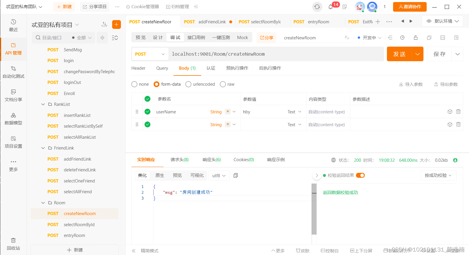Switch to the Header tab
This screenshot has width=469, height=255.
click(x=138, y=68)
